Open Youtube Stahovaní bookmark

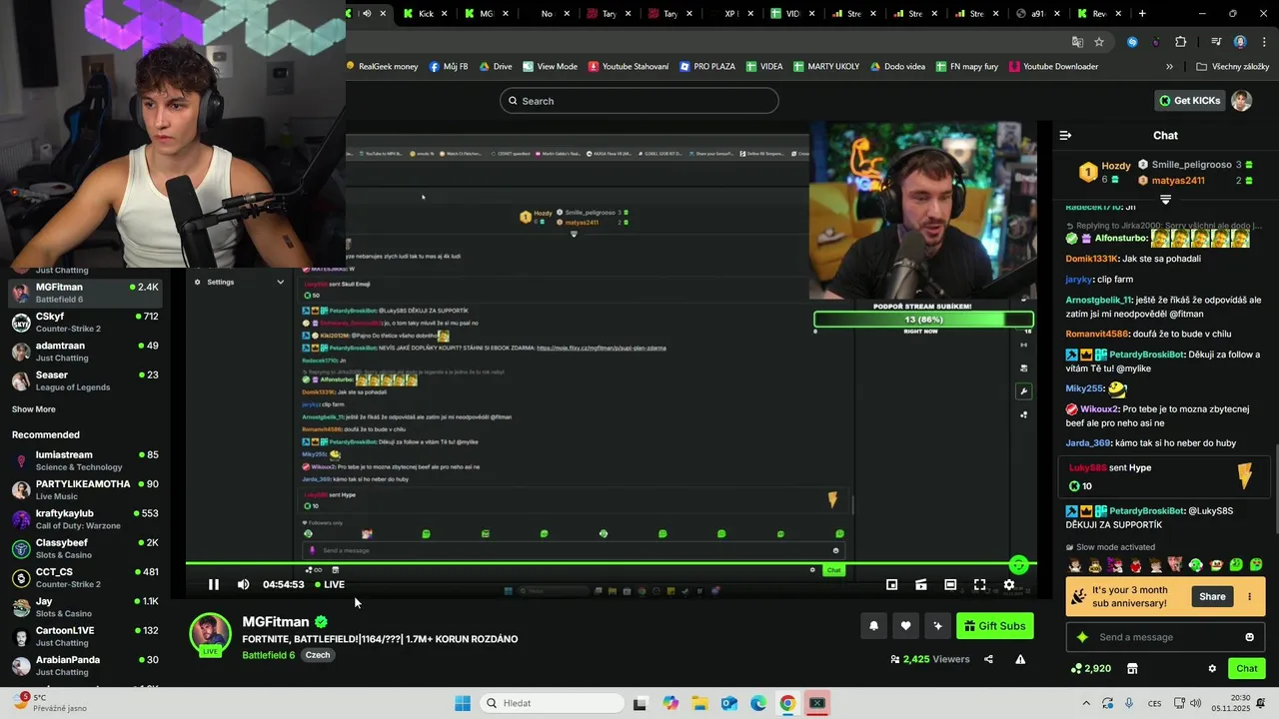point(629,67)
